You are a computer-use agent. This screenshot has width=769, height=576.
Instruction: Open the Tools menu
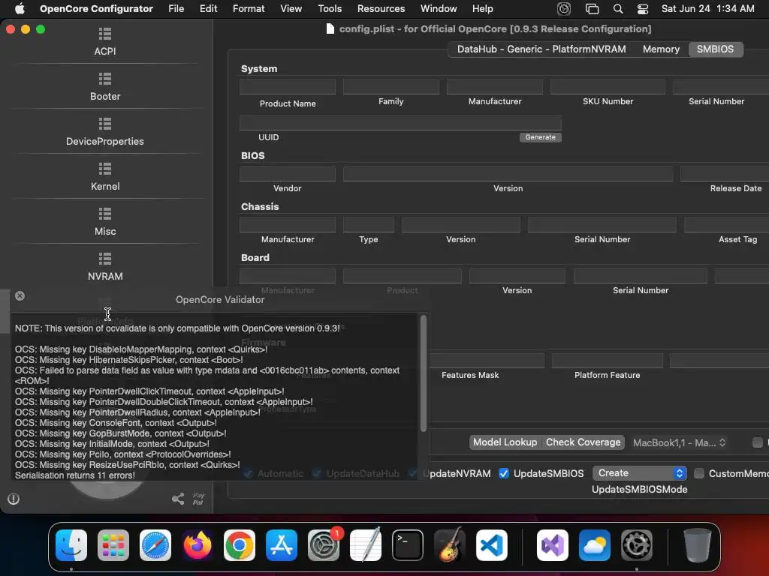[330, 9]
